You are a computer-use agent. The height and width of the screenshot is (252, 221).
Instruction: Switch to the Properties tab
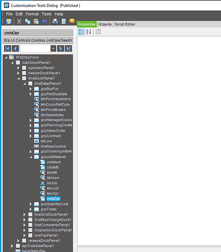point(87,24)
